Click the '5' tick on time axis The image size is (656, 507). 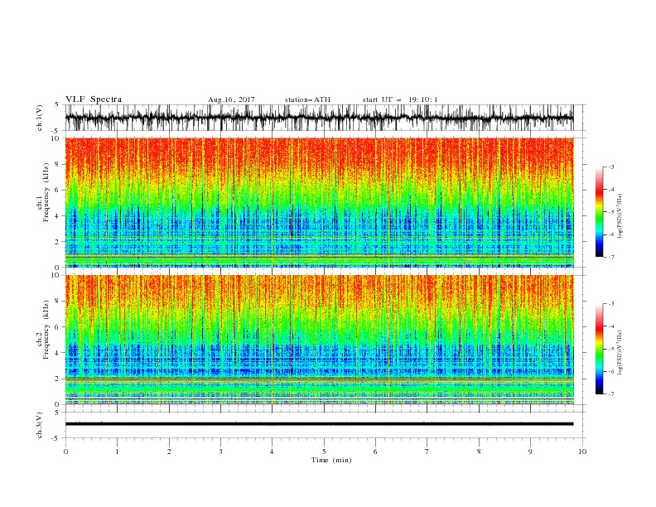[324, 451]
